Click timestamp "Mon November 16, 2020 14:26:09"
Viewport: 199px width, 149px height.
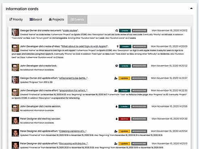tap(169, 47)
